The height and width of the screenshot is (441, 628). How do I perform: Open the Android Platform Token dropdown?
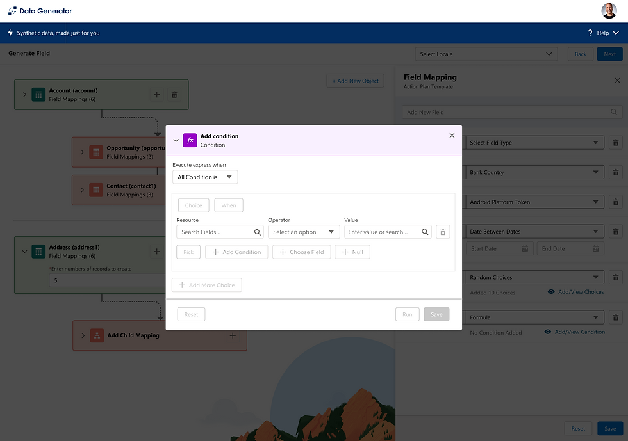tap(534, 202)
